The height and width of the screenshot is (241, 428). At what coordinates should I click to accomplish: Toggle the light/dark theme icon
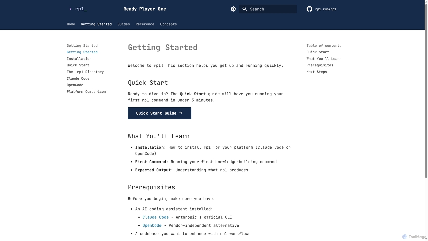click(233, 9)
